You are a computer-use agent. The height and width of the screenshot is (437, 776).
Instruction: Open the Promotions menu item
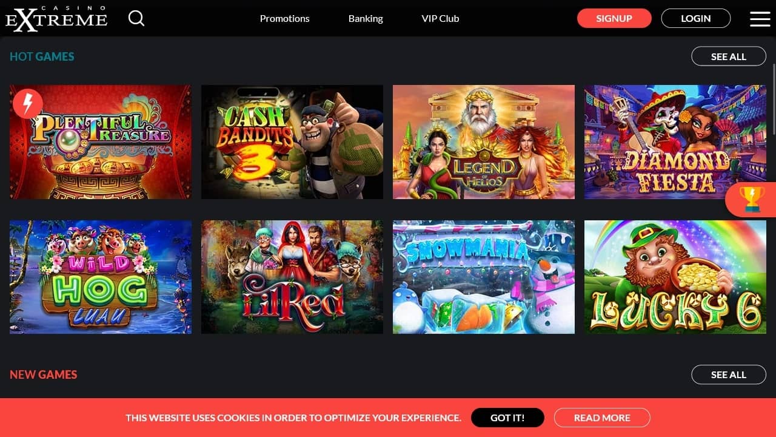tap(284, 18)
